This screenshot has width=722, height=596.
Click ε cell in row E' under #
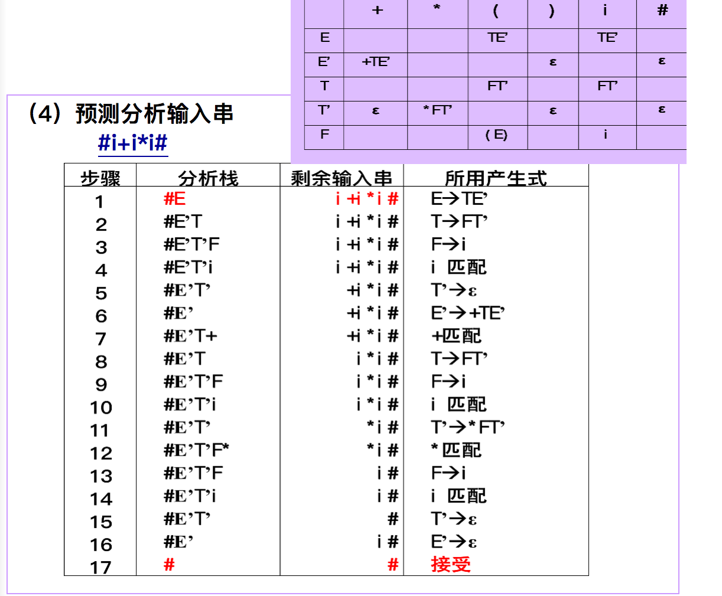[662, 61]
